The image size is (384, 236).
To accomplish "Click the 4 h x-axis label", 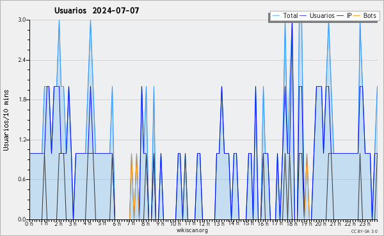I will click(88, 223).
